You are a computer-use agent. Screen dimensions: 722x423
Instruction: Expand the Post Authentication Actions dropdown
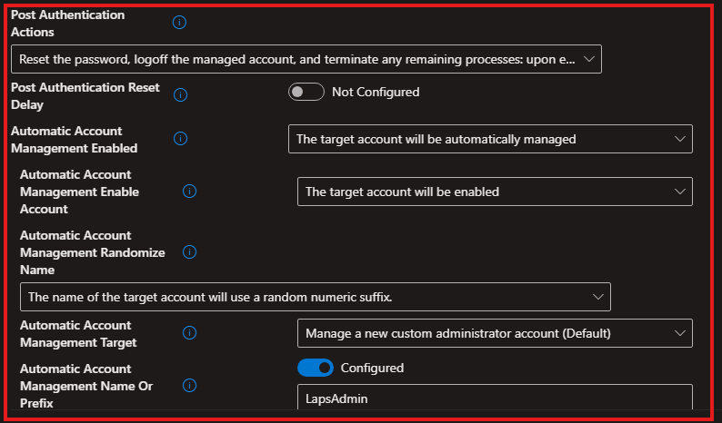[306, 59]
